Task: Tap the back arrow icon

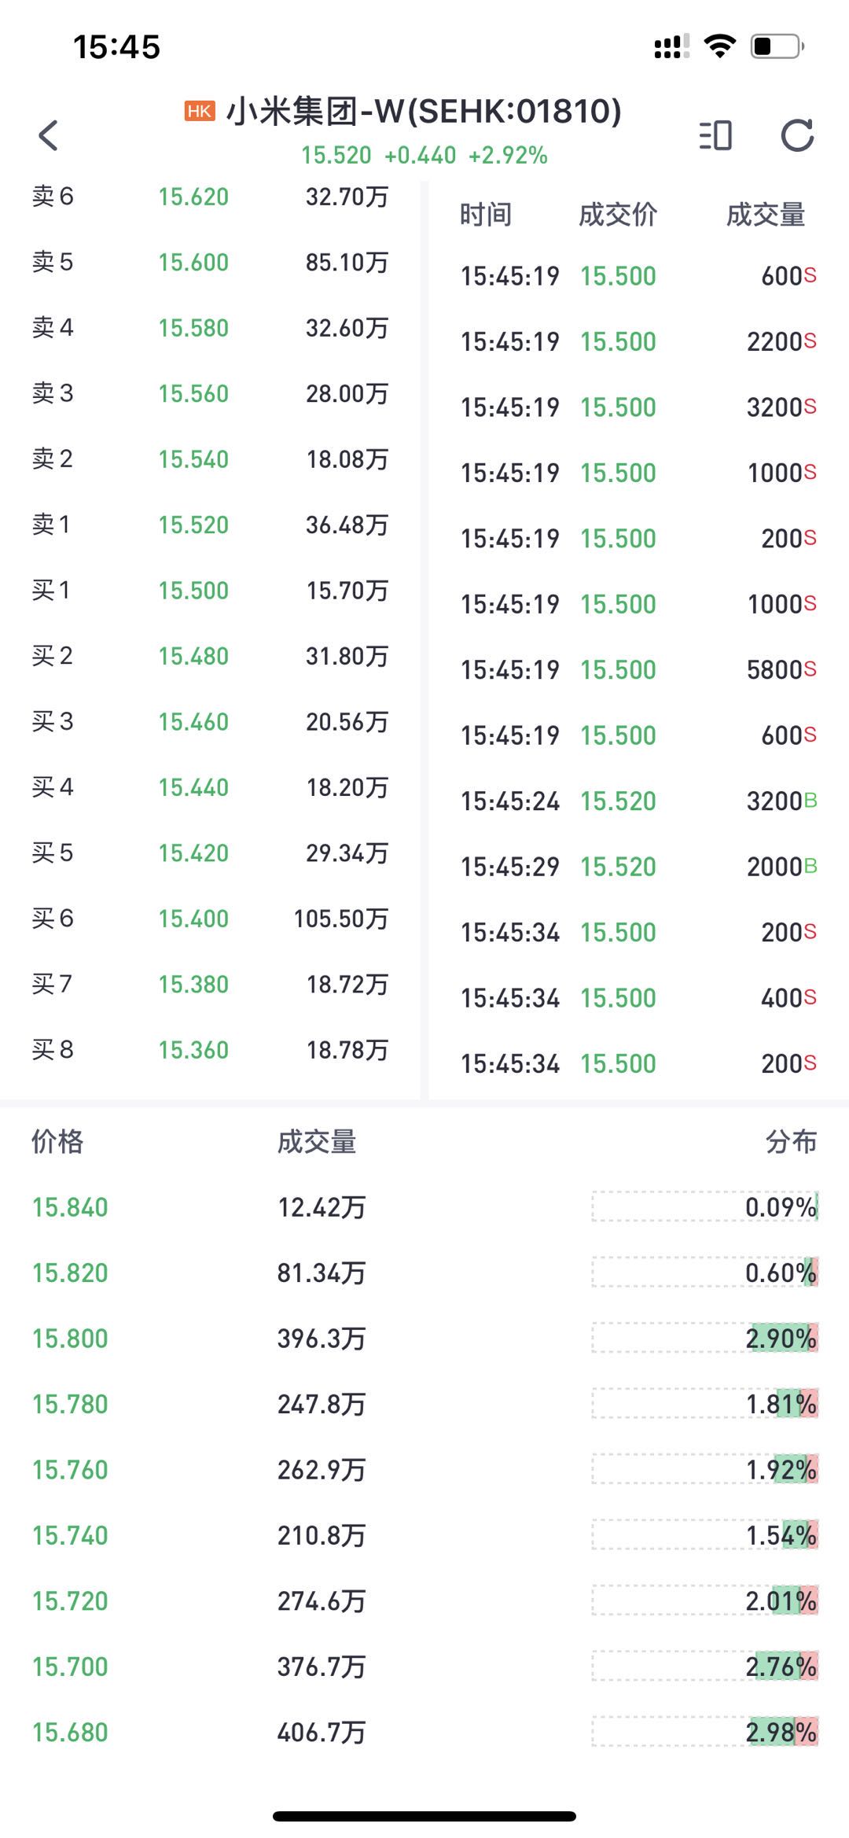Action: click(48, 135)
